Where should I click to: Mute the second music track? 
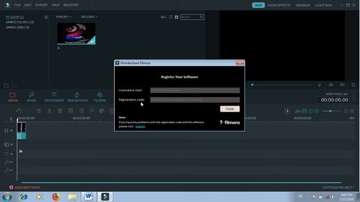tap(11, 170)
